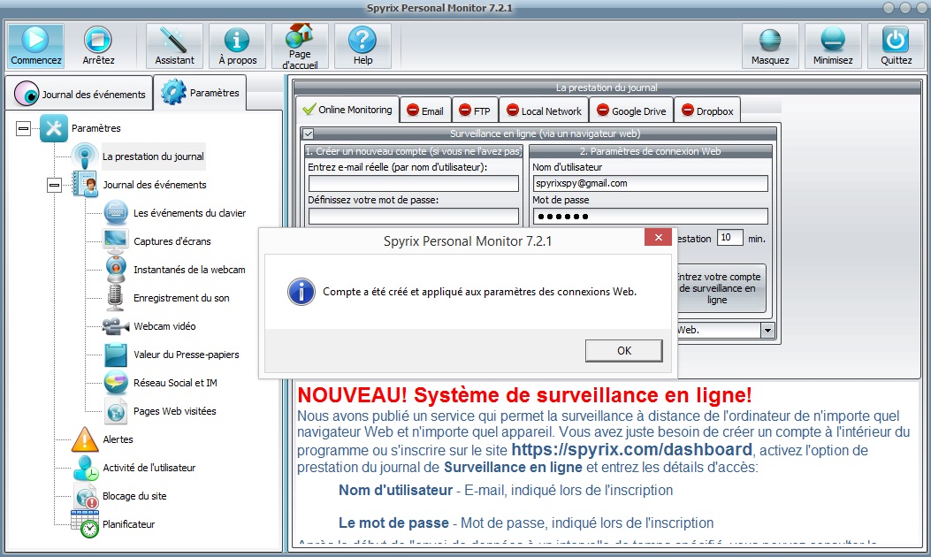Open the spyrix.com/dashboard link
The image size is (931, 557).
point(632,449)
